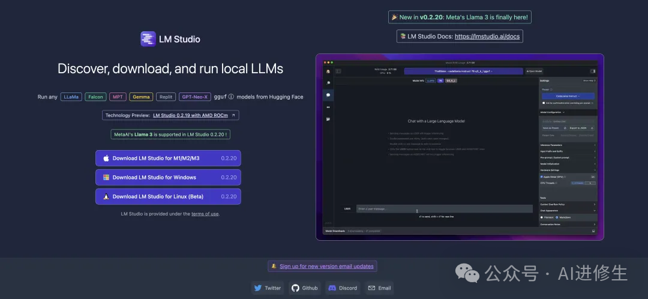Open My Models folder icon in preview sidebar
This screenshot has width=648, height=299.
coord(328,119)
